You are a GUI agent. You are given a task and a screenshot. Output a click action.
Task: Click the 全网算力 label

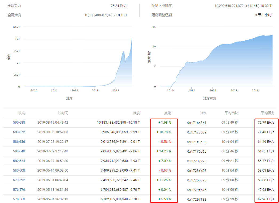point(14,6)
